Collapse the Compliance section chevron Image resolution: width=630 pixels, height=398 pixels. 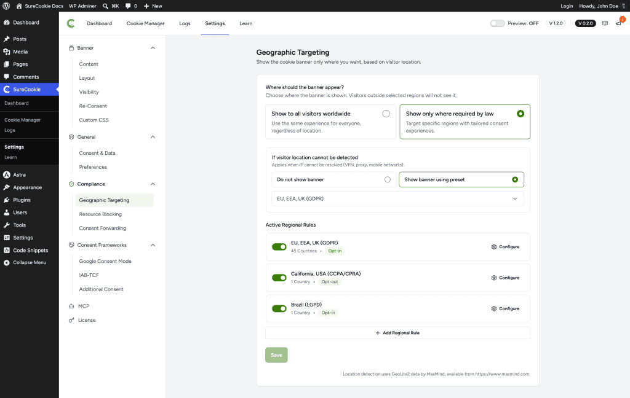pos(153,184)
